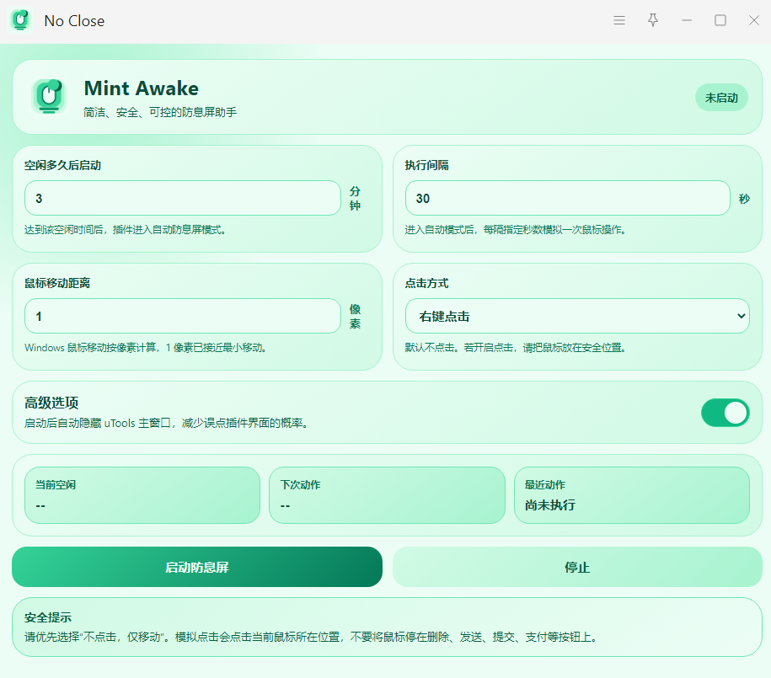Image resolution: width=771 pixels, height=678 pixels.
Task: Maximize the No Close window
Action: [x=720, y=21]
